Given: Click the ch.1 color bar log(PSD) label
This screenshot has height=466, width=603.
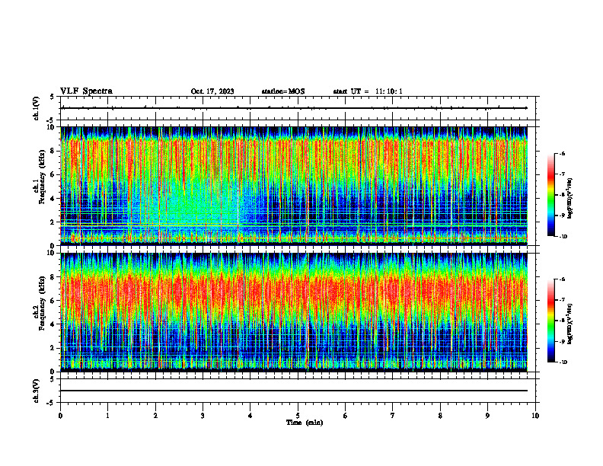Looking at the screenshot, I should (x=569, y=199).
